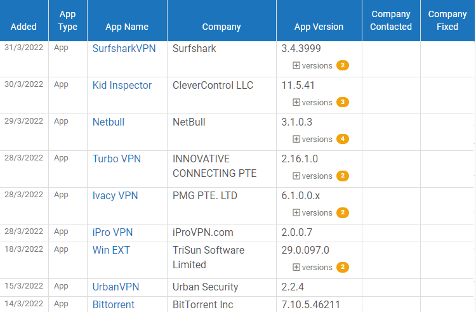Viewport: 476px width, 312px height.
Task: Open iPro VPN app link
Action: tap(112, 232)
